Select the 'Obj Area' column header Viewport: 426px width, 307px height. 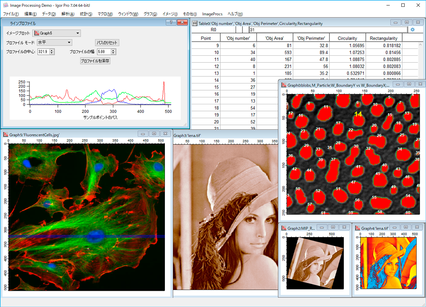pos(274,38)
